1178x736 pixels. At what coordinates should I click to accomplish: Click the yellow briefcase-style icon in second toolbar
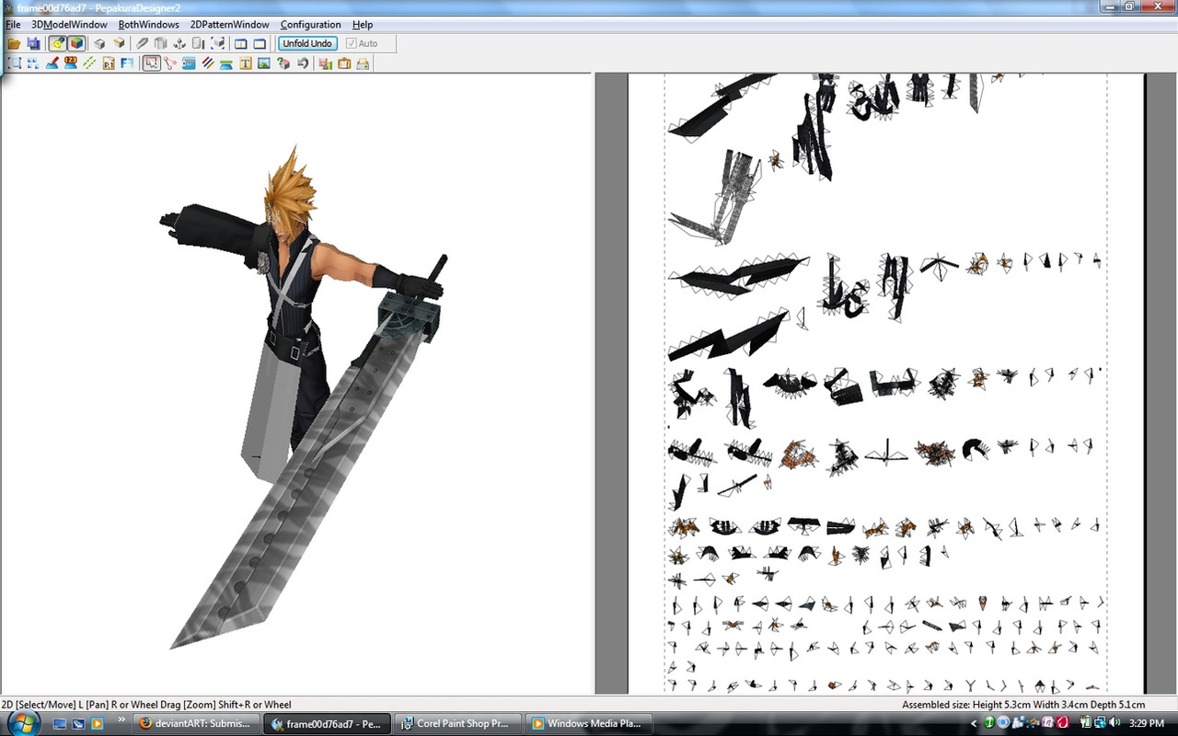click(x=343, y=63)
